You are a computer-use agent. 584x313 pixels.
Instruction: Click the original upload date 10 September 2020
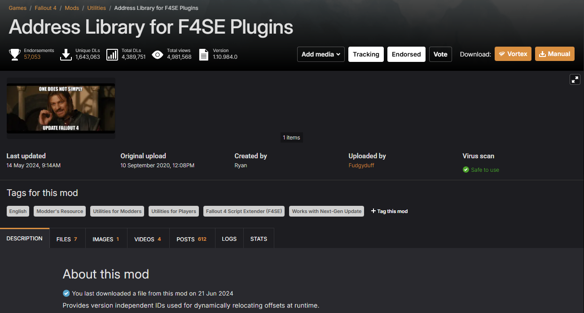point(157,165)
